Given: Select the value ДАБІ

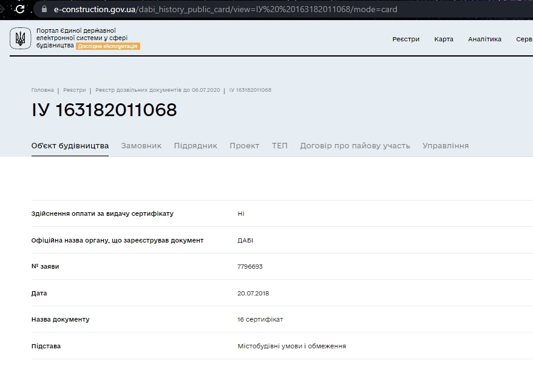Looking at the screenshot, I should (245, 240).
